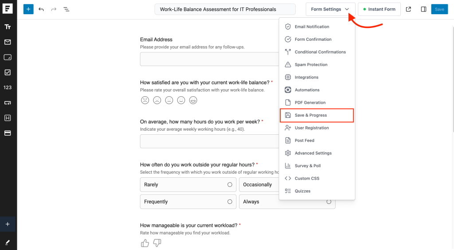The height and width of the screenshot is (250, 454).
Task: Click the 'Email Address' field label
Action: click(156, 39)
